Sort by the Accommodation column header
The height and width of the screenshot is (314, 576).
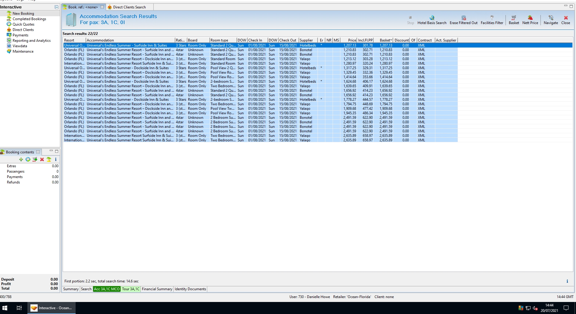click(130, 40)
